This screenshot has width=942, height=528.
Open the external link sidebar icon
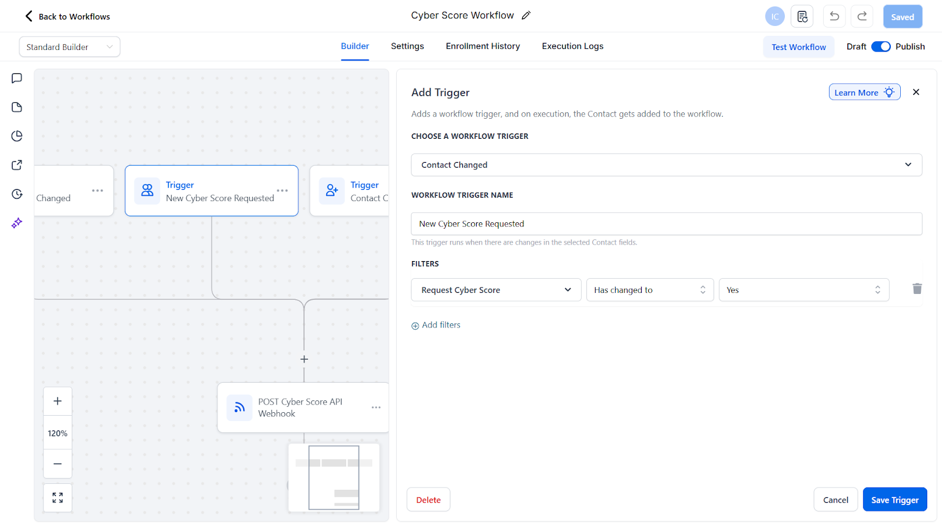pos(17,165)
